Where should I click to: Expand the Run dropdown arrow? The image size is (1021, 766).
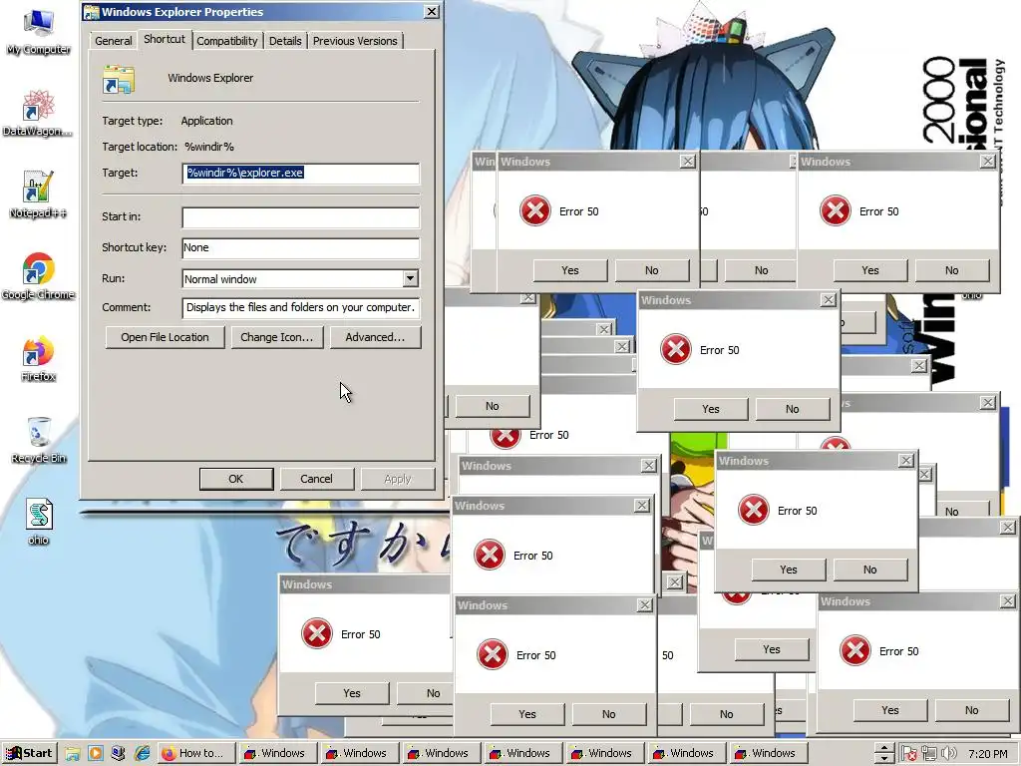click(x=410, y=279)
